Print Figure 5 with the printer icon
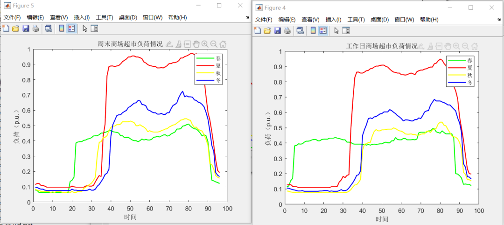 tap(35, 28)
